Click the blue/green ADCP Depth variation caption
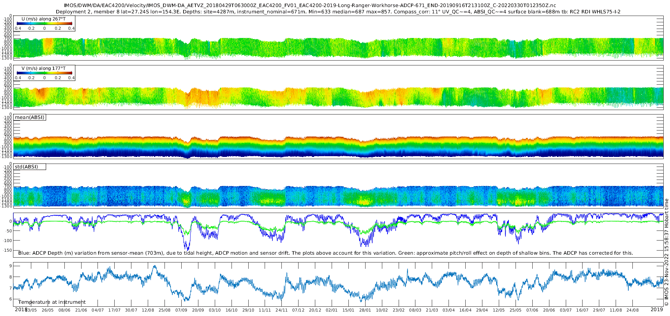 326,253
